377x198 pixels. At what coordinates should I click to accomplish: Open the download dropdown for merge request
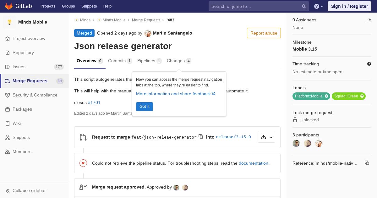[266, 137]
